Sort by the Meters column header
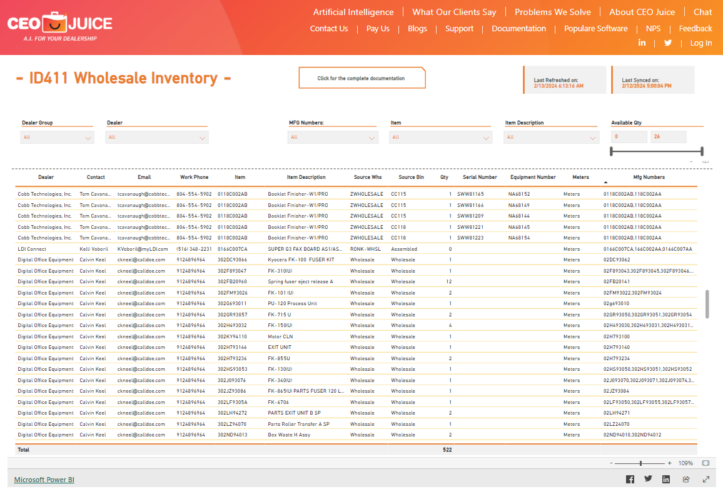The height and width of the screenshot is (489, 723). [580, 177]
